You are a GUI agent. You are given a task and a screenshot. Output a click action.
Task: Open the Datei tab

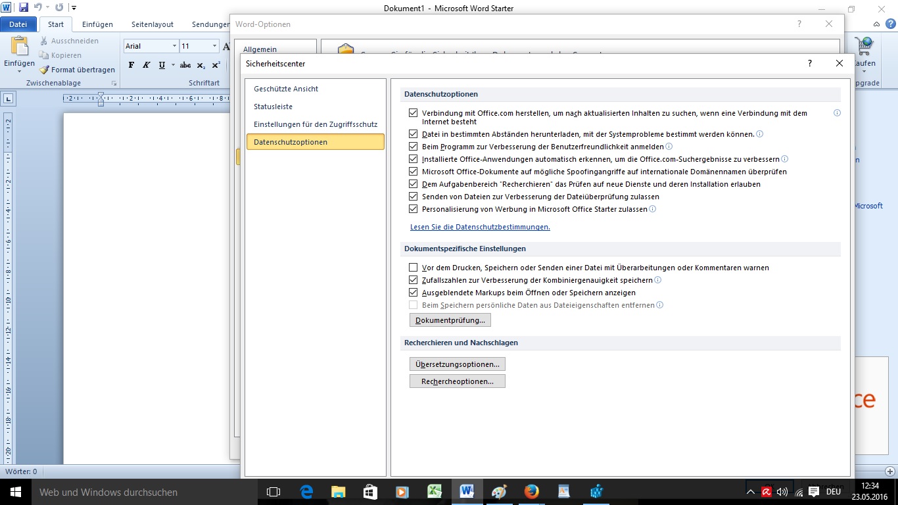tap(18, 24)
